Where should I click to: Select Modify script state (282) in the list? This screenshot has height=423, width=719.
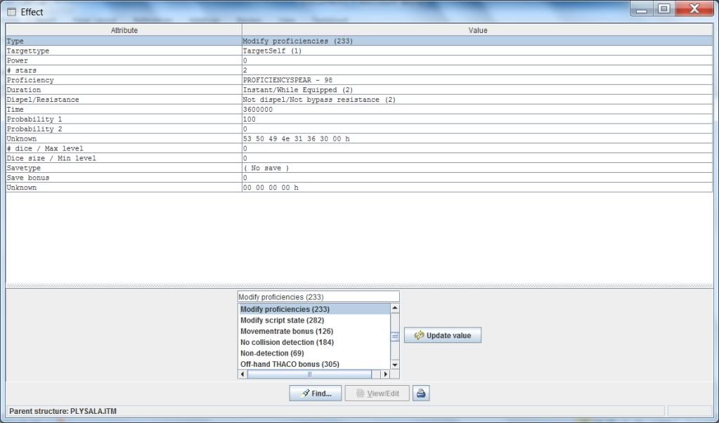tap(282, 320)
